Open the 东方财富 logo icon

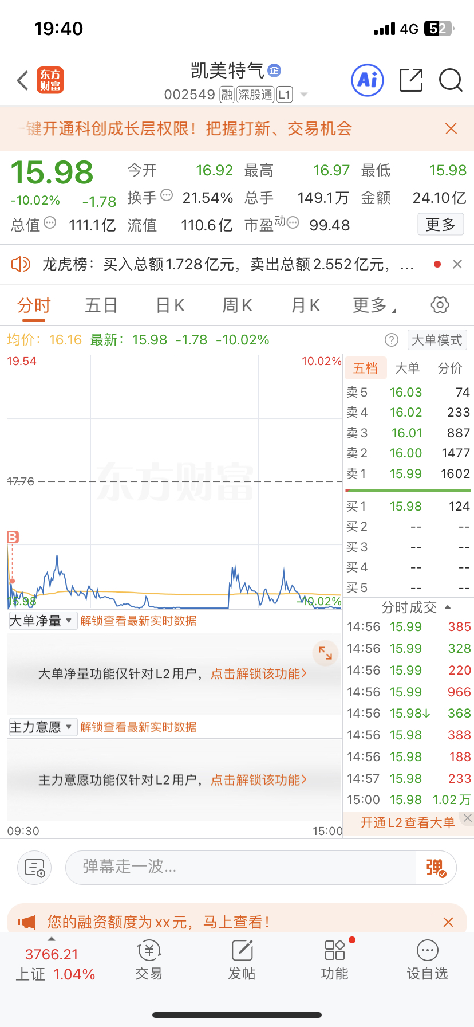(50, 80)
